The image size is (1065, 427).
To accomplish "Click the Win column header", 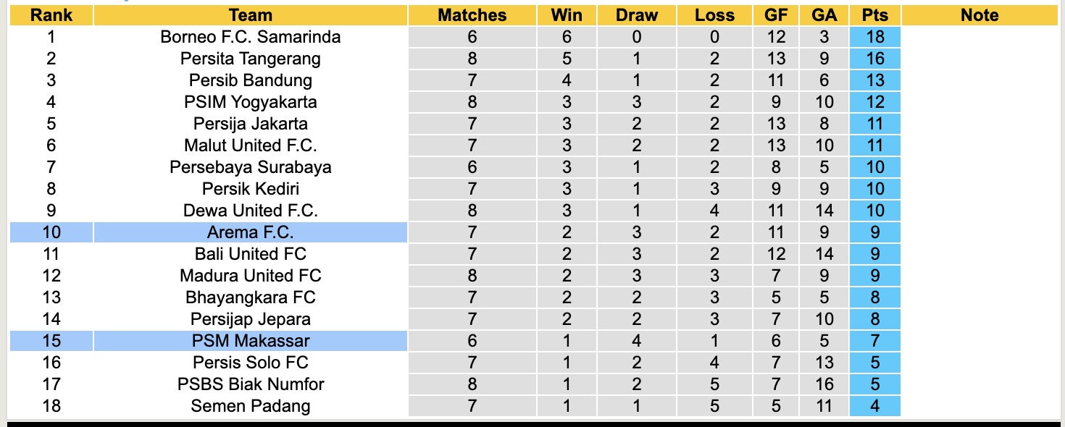I will coord(567,15).
